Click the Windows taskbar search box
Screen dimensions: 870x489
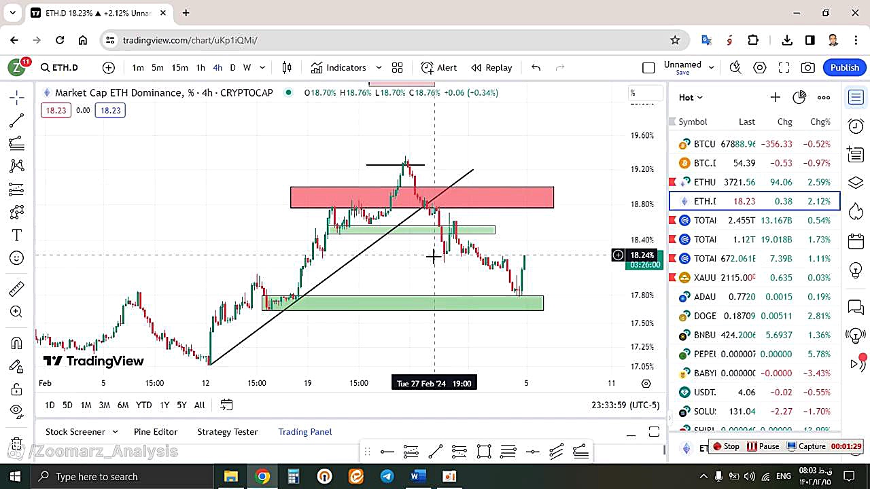click(122, 476)
